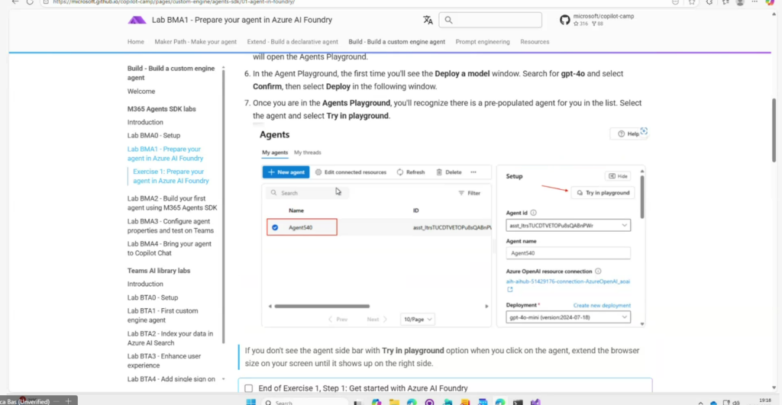Go to the Home tab
The height and width of the screenshot is (405, 782).
tap(136, 42)
